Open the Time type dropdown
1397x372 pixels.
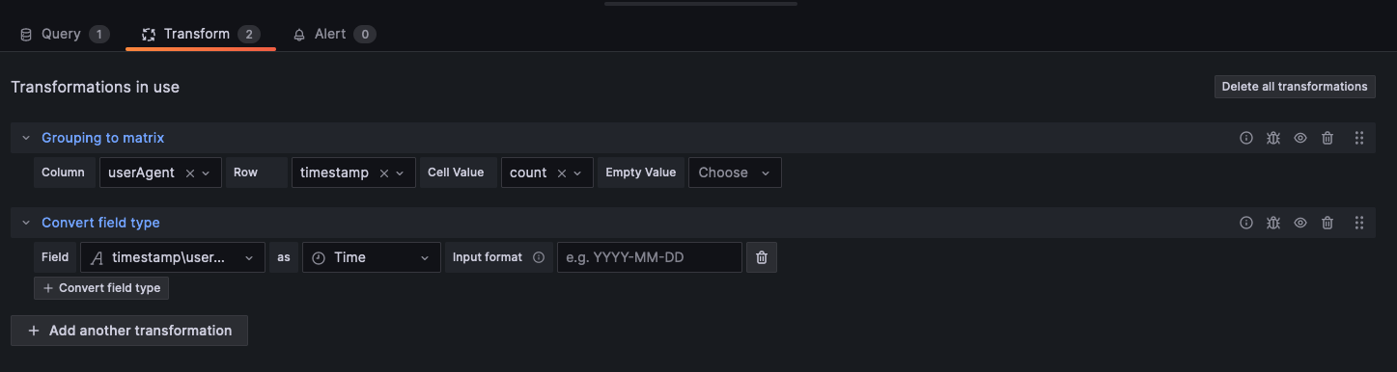[372, 257]
